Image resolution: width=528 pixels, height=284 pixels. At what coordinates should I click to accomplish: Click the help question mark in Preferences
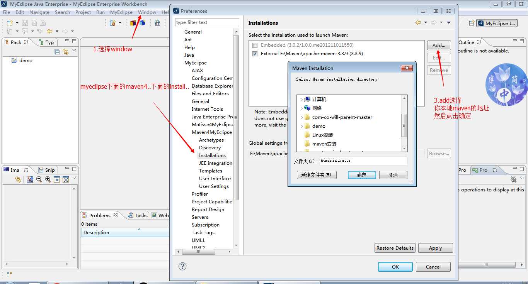(183, 266)
